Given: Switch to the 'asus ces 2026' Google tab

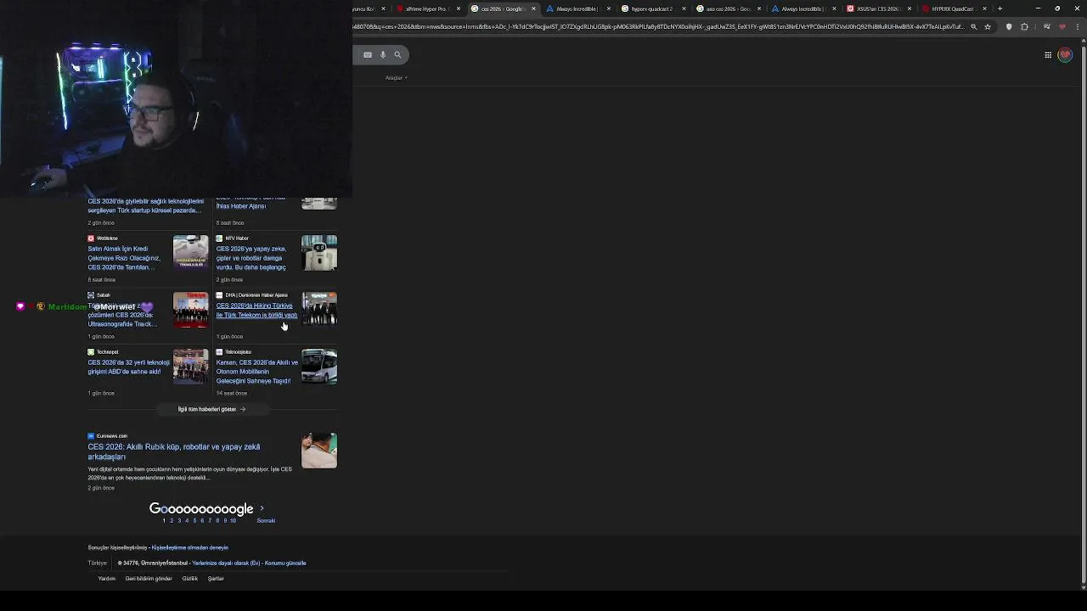Looking at the screenshot, I should [728, 8].
